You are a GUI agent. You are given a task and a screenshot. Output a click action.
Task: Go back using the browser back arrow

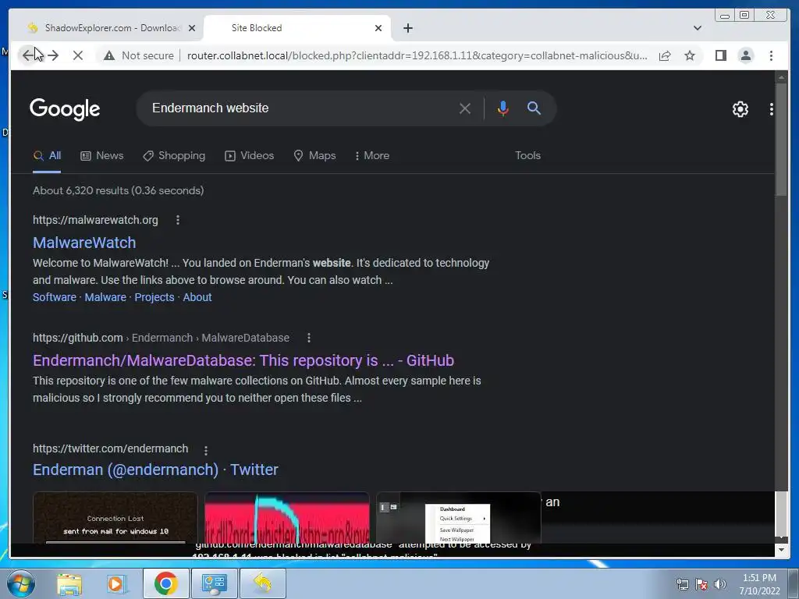click(x=27, y=55)
